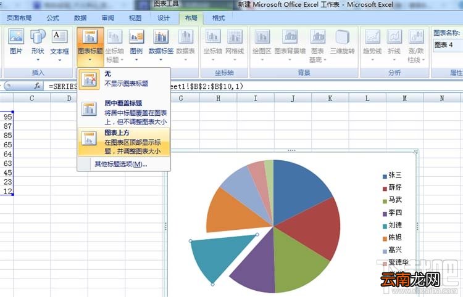Select the orange pie slice
This screenshot has height=297, width=463.
[x=233, y=214]
